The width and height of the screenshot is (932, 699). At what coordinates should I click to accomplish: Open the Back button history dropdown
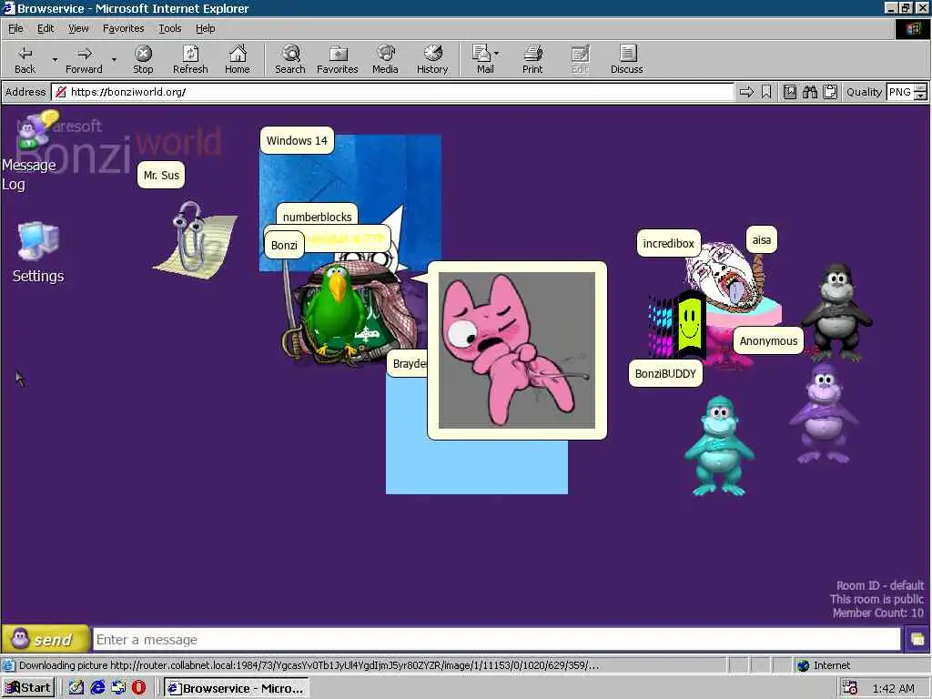click(x=55, y=59)
